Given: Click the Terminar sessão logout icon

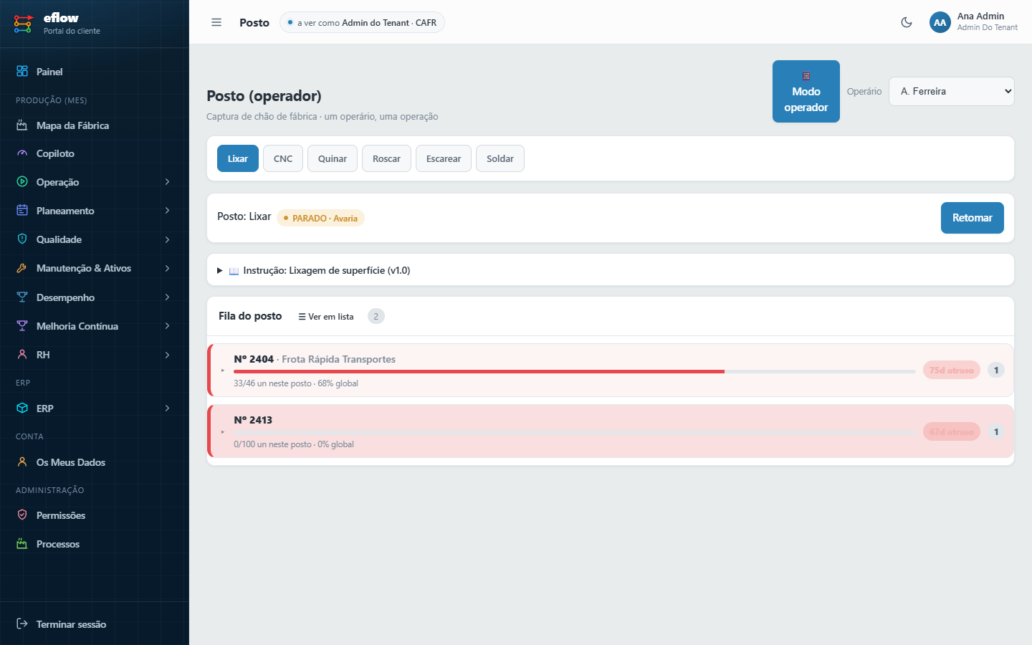Looking at the screenshot, I should [x=22, y=624].
